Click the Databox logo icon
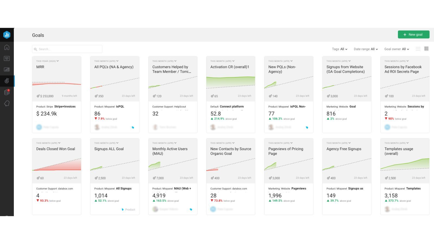 pos(7,35)
